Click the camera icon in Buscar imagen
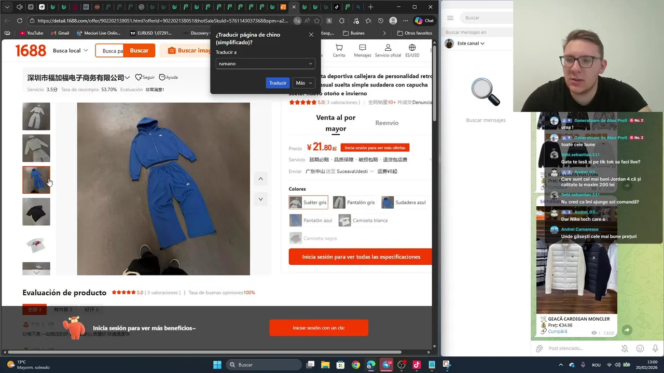The height and width of the screenshot is (373, 664). pyautogui.click(x=171, y=50)
